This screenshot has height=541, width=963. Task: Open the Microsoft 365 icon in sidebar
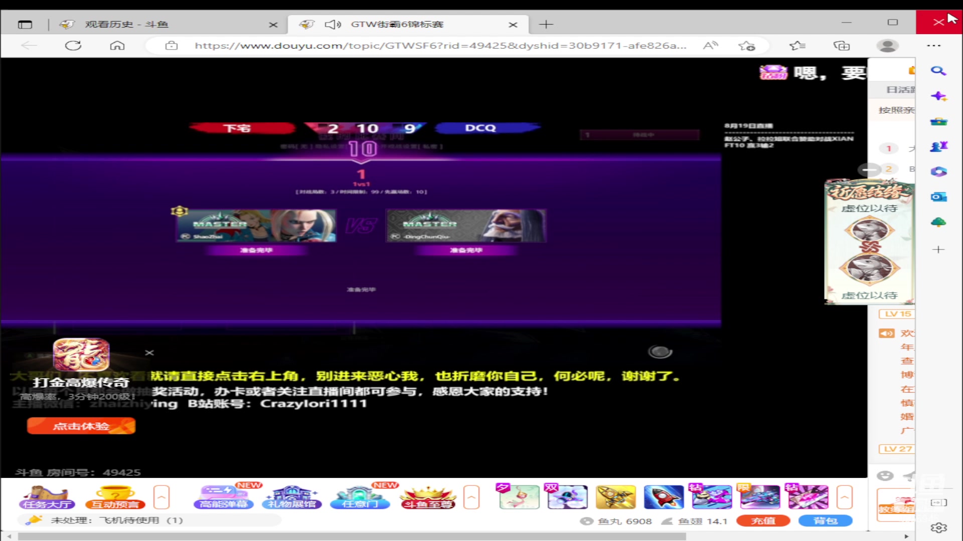(x=938, y=172)
